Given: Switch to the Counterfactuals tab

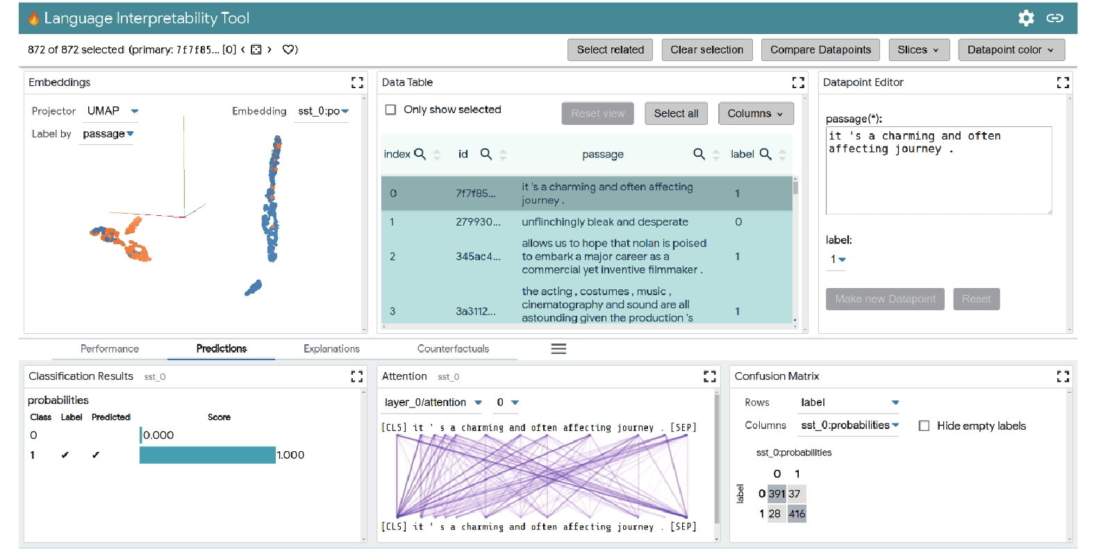Looking at the screenshot, I should pos(453,349).
